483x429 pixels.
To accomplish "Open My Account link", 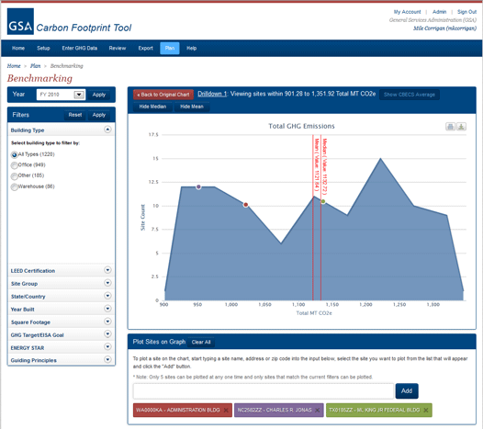I will coord(407,12).
